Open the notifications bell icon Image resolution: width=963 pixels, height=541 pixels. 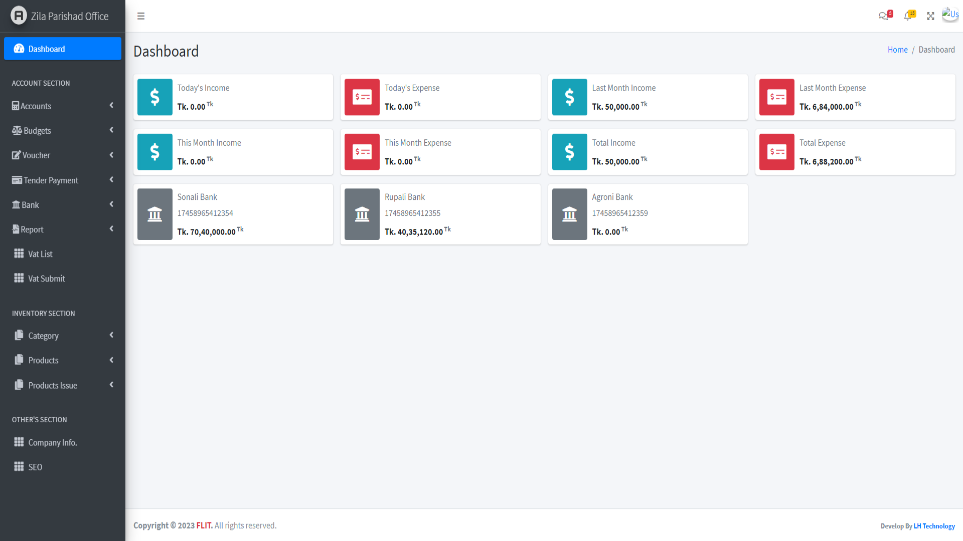pos(908,16)
